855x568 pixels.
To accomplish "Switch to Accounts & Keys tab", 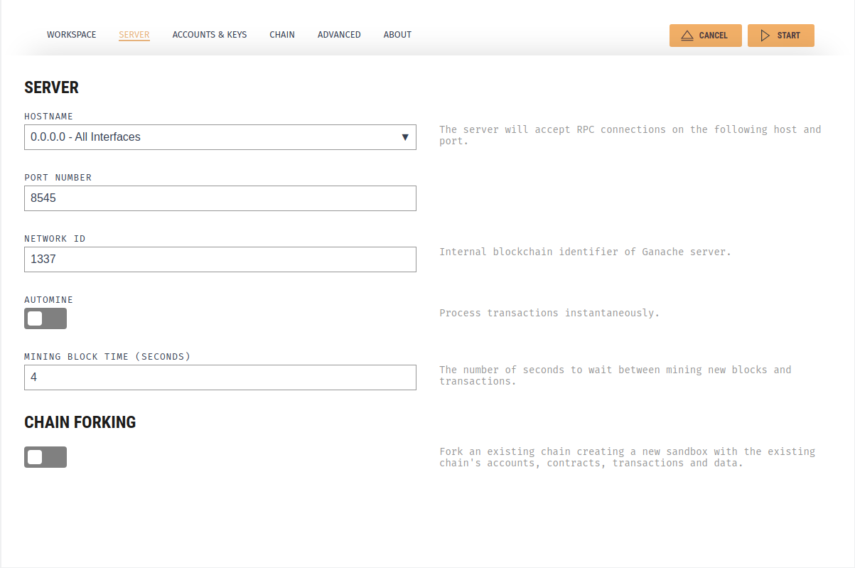I will click(x=210, y=34).
